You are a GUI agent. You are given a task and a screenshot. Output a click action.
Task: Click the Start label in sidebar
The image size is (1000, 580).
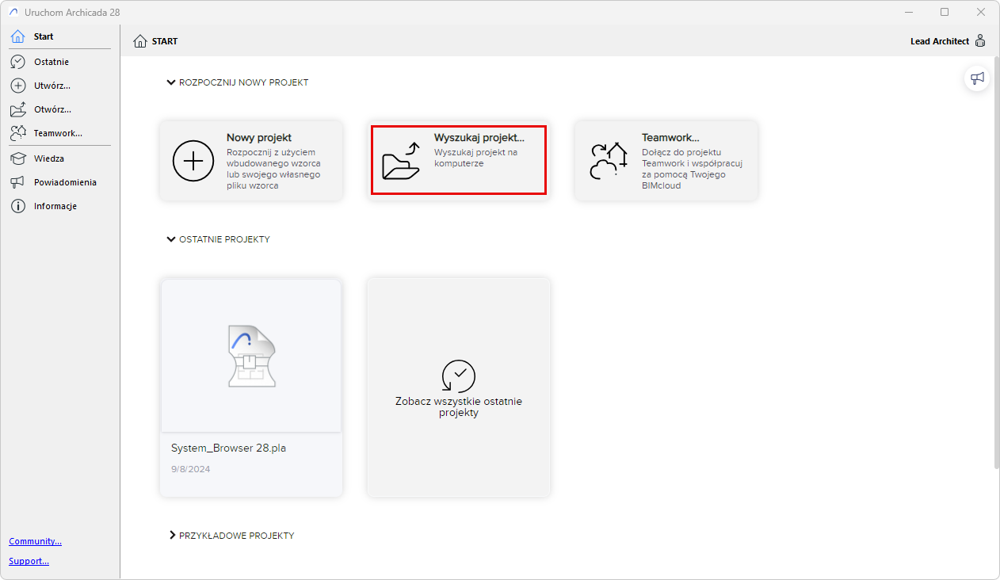point(44,36)
